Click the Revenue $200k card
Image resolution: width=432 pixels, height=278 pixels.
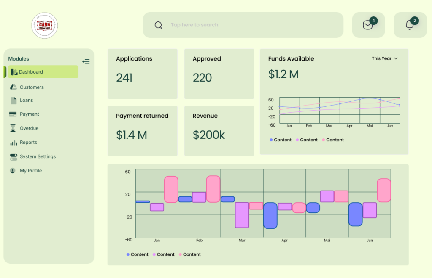(219, 131)
